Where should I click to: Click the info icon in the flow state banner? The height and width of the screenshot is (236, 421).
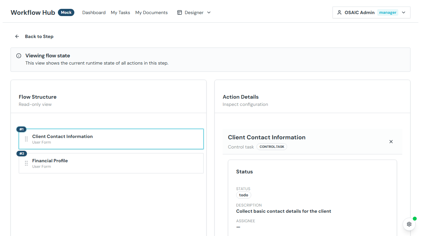[19, 55]
